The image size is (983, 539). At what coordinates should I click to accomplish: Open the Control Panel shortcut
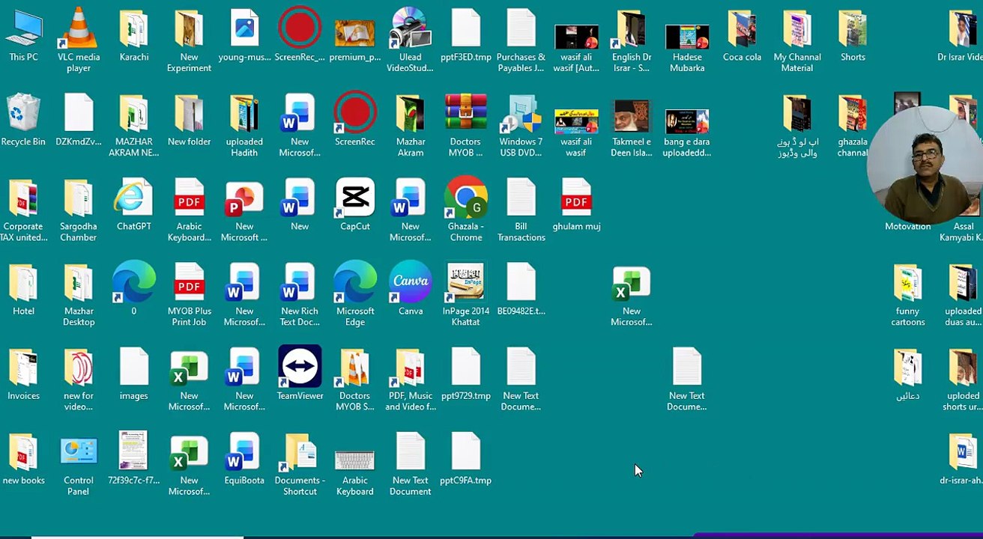(79, 464)
